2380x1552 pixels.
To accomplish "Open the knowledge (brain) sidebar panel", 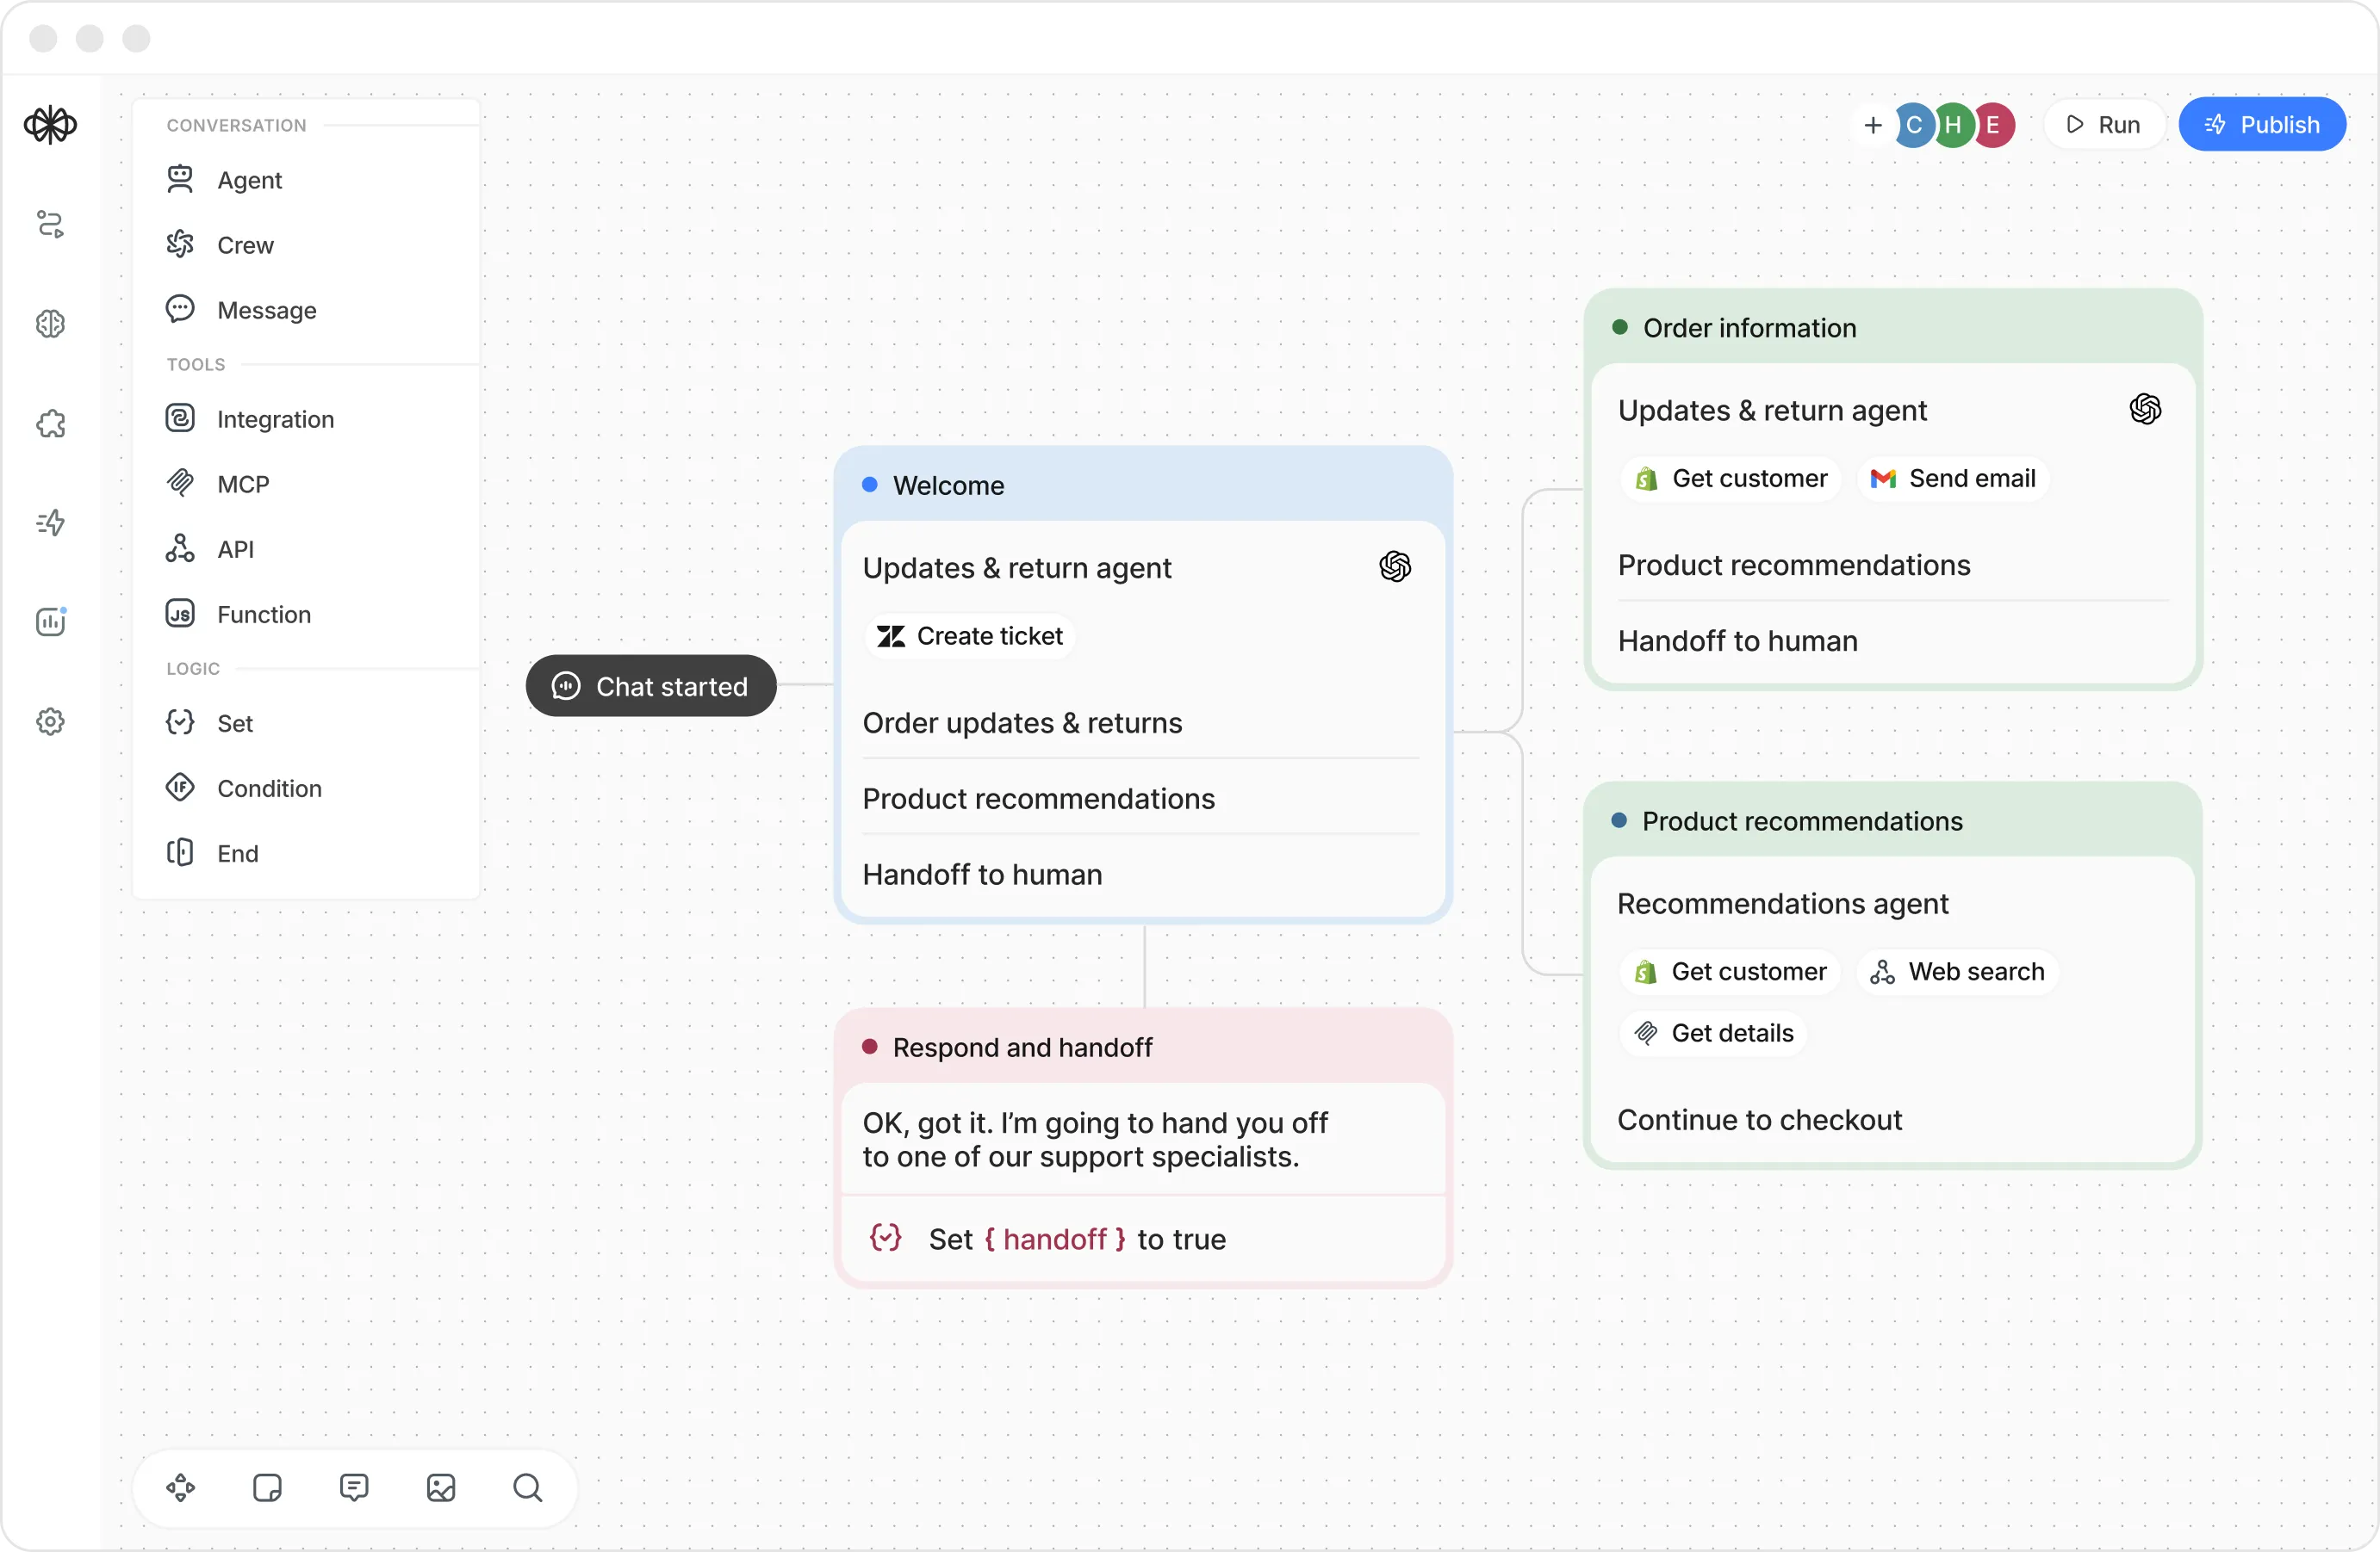I will [50, 323].
